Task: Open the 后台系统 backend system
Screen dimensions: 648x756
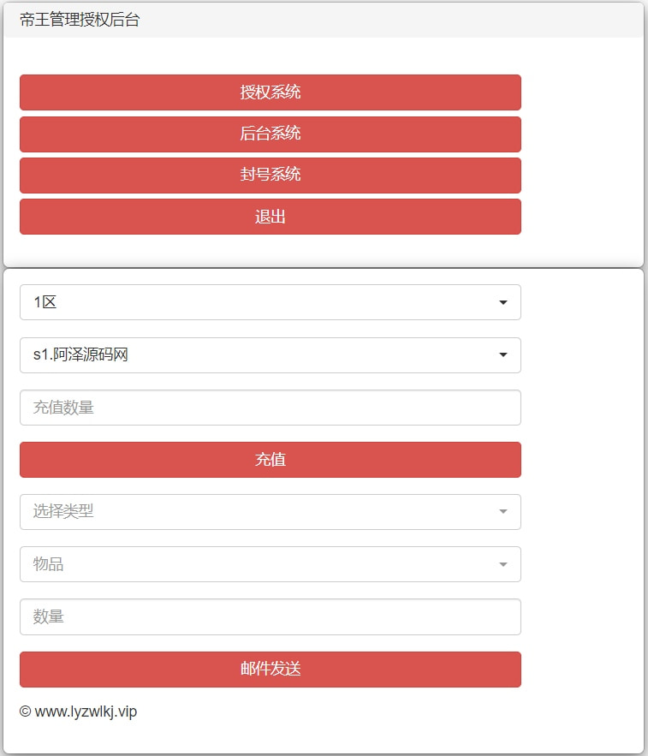Action: pyautogui.click(x=270, y=134)
